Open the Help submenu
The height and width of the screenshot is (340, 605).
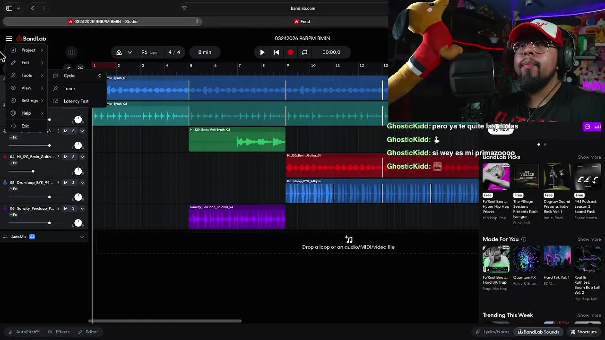pos(27,113)
